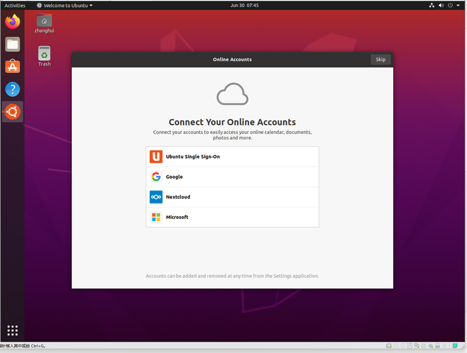This screenshot has width=467, height=353.
Task: Select the Welcome to Ubuntu dock icon
Action: (x=12, y=112)
